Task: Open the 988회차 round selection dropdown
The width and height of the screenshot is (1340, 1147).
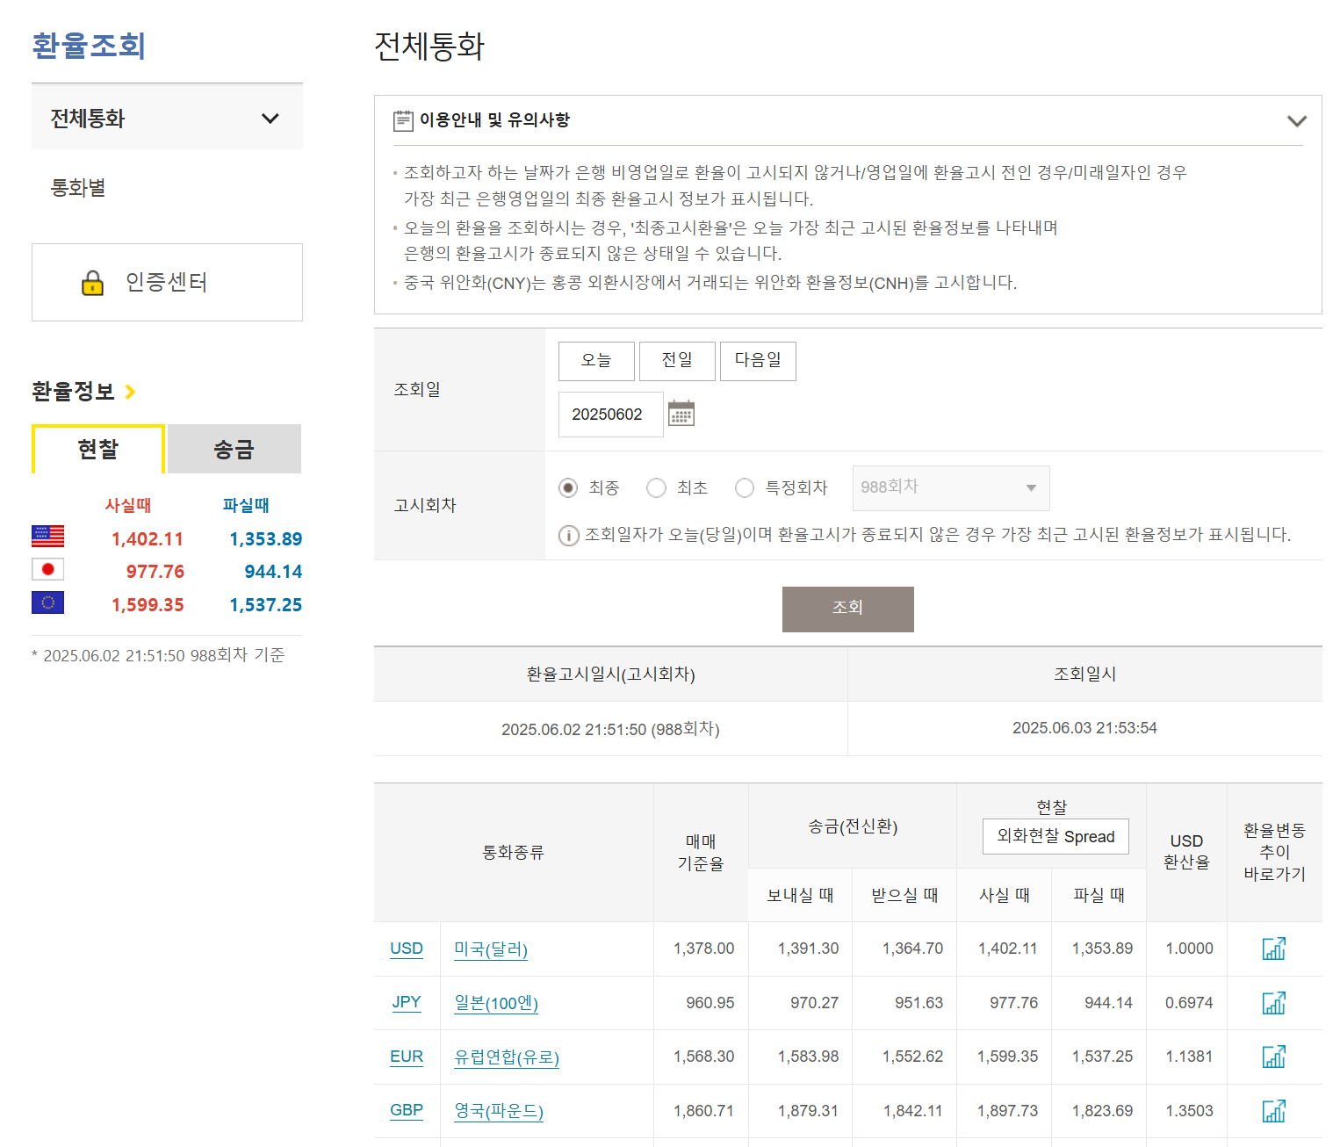Action: 950,487
